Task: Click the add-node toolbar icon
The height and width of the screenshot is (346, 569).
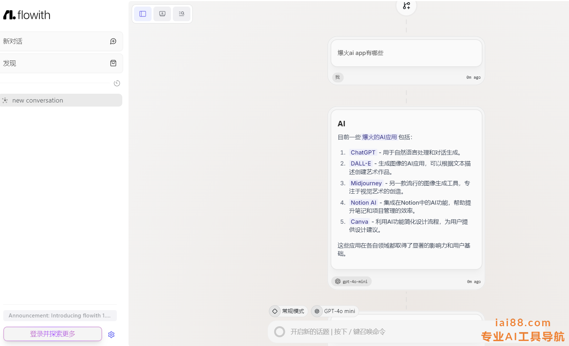Action: [x=162, y=14]
